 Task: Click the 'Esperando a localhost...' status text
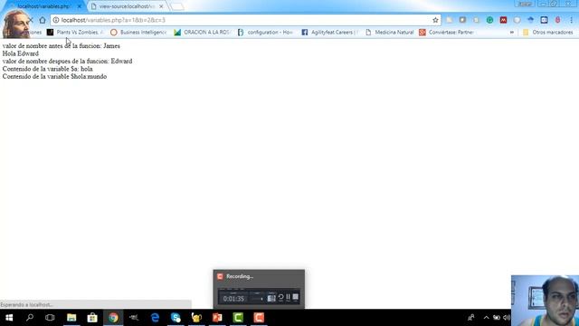click(26, 304)
